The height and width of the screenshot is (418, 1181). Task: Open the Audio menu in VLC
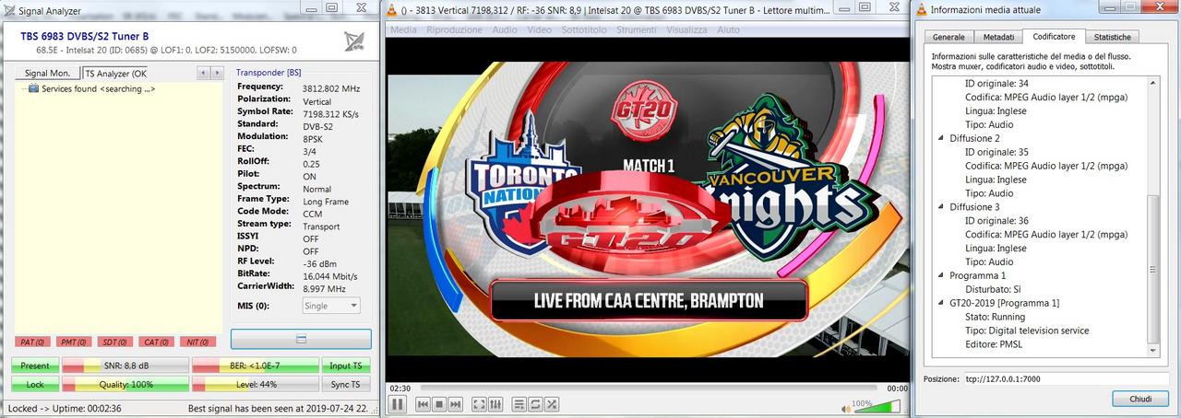click(x=505, y=29)
